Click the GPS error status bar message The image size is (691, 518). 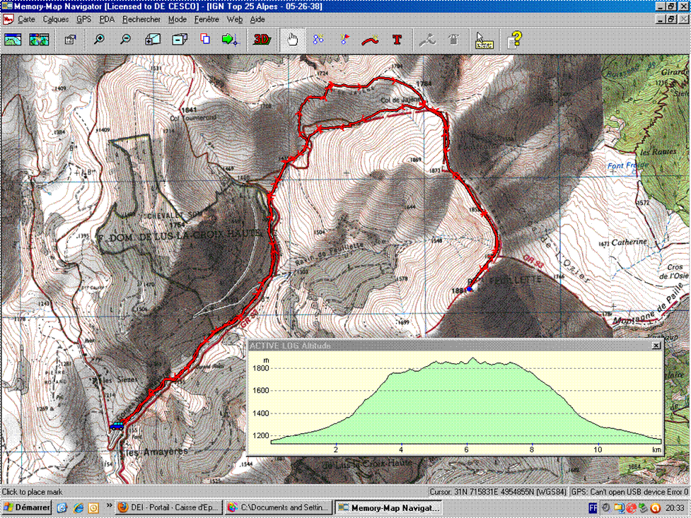[629, 492]
